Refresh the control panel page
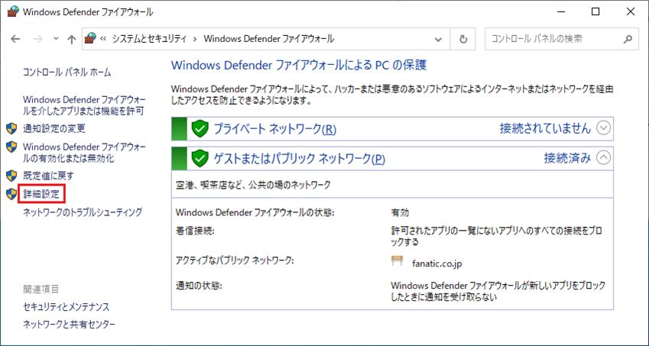Viewport: 649px width, 346px height. pyautogui.click(x=463, y=39)
